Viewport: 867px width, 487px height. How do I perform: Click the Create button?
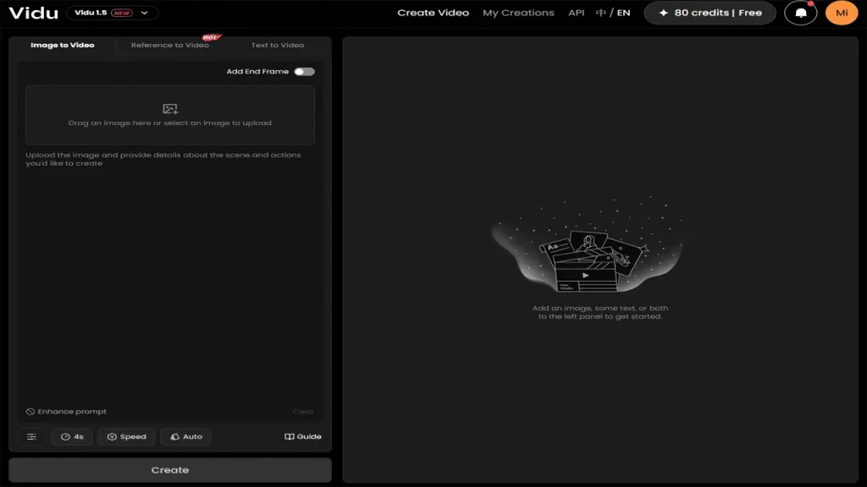click(169, 470)
